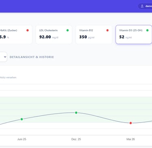
Task: Select the Vitamin D3 (25-OH) card
Action: coord(134,34)
